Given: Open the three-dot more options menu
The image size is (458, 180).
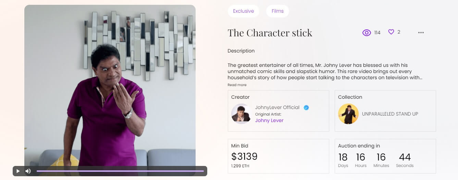Looking at the screenshot, I should [421, 33].
